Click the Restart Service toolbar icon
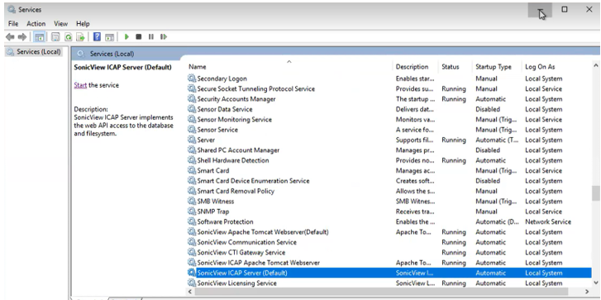 [164, 37]
